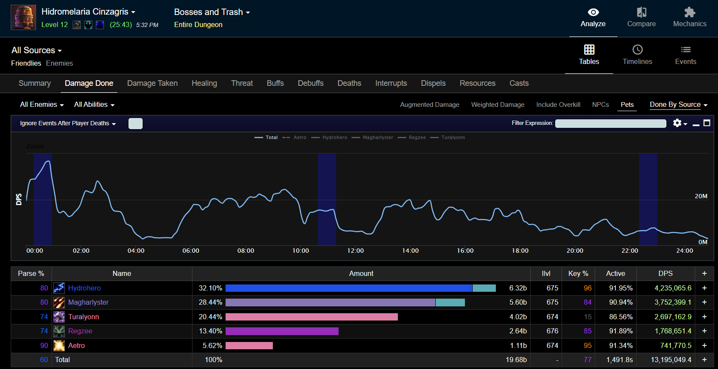Toggle Weighted Damage option
Screen dimensions: 718x369
coord(498,105)
